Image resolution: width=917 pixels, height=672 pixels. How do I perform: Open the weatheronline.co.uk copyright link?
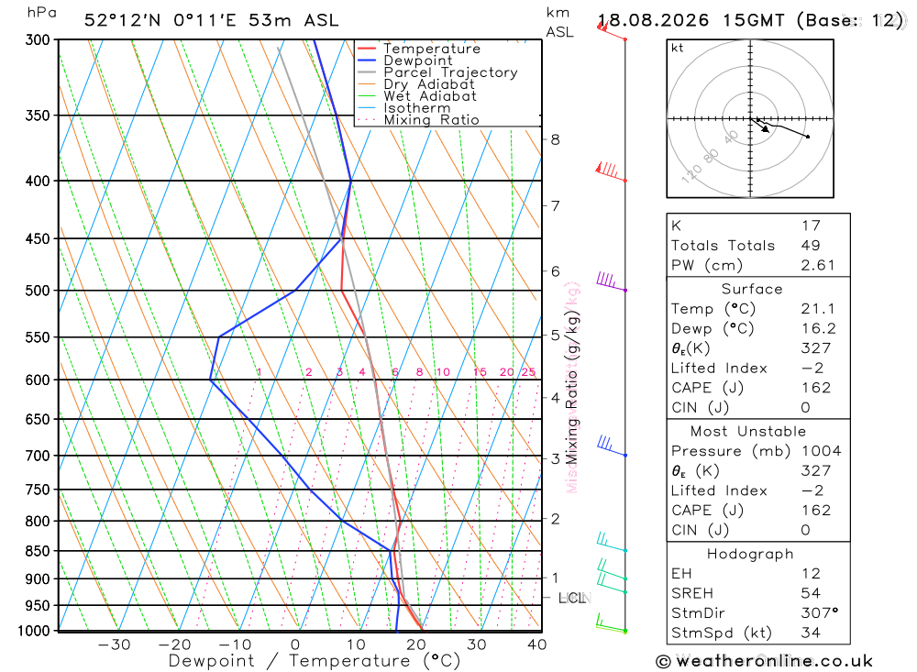(x=764, y=662)
